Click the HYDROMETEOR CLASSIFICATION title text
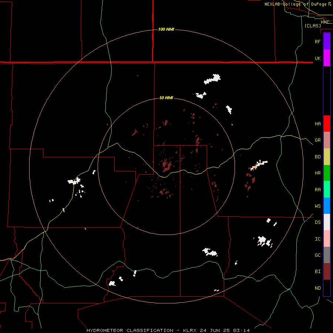 click(130, 330)
